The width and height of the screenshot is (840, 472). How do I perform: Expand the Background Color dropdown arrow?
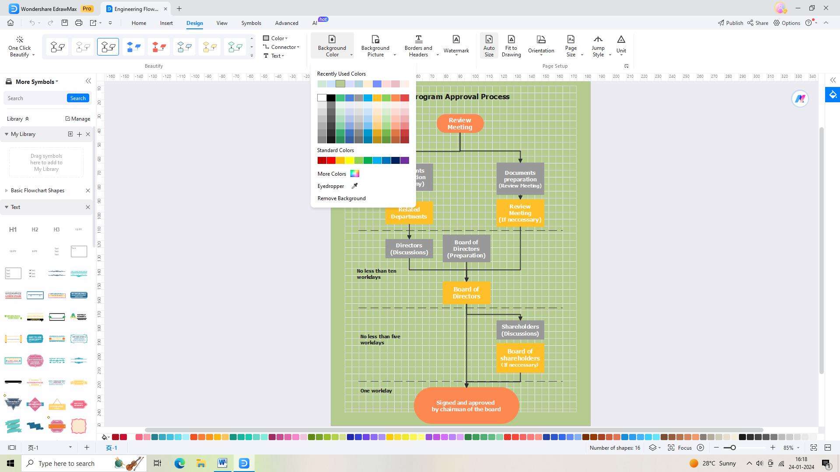click(351, 55)
